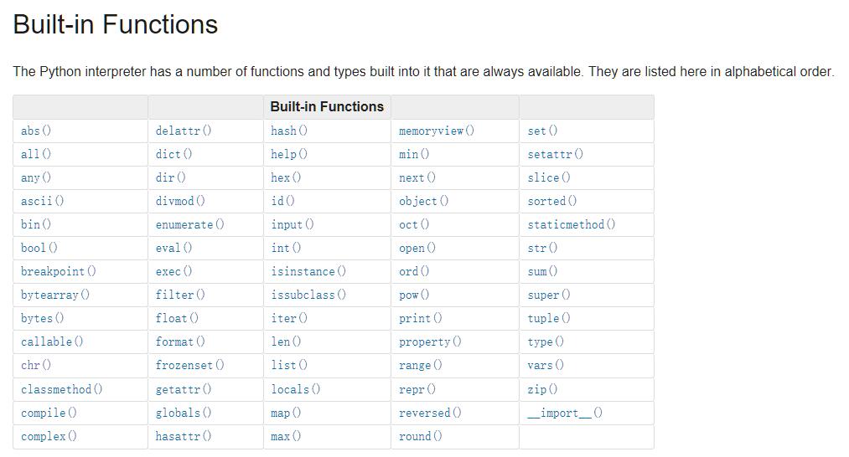The width and height of the screenshot is (849, 457).
Task: Go to the property() entry
Action: pyautogui.click(x=430, y=341)
